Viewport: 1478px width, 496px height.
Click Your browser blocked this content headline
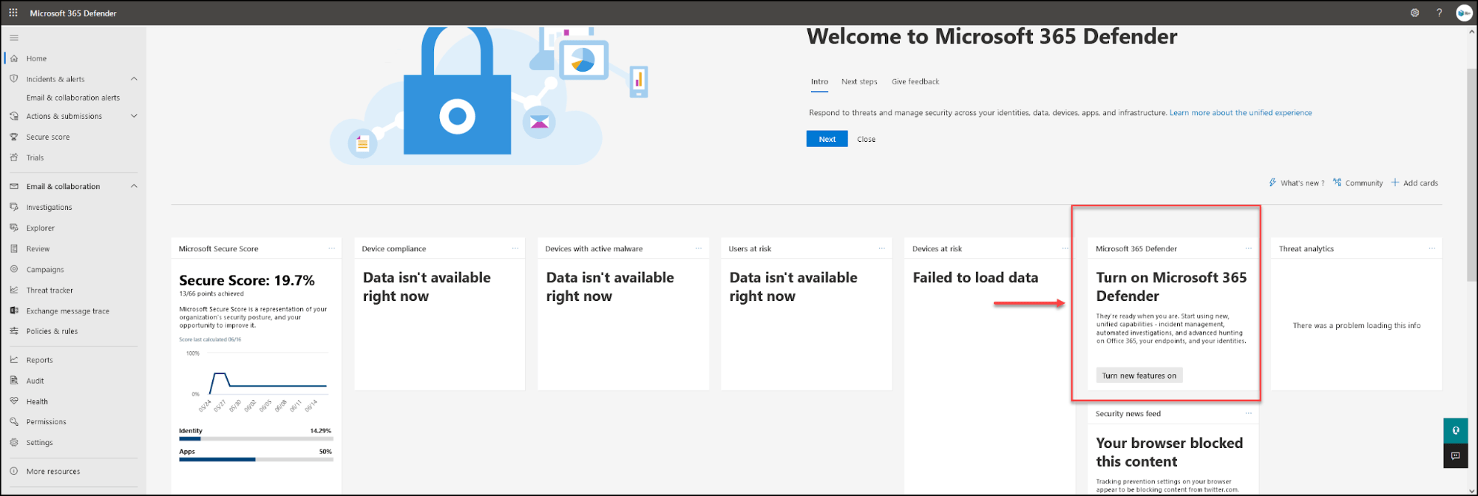coord(1169,452)
